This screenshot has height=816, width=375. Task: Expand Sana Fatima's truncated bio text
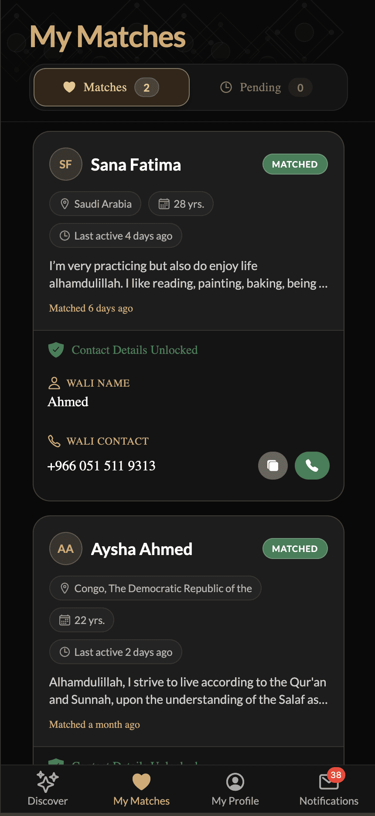click(x=188, y=275)
